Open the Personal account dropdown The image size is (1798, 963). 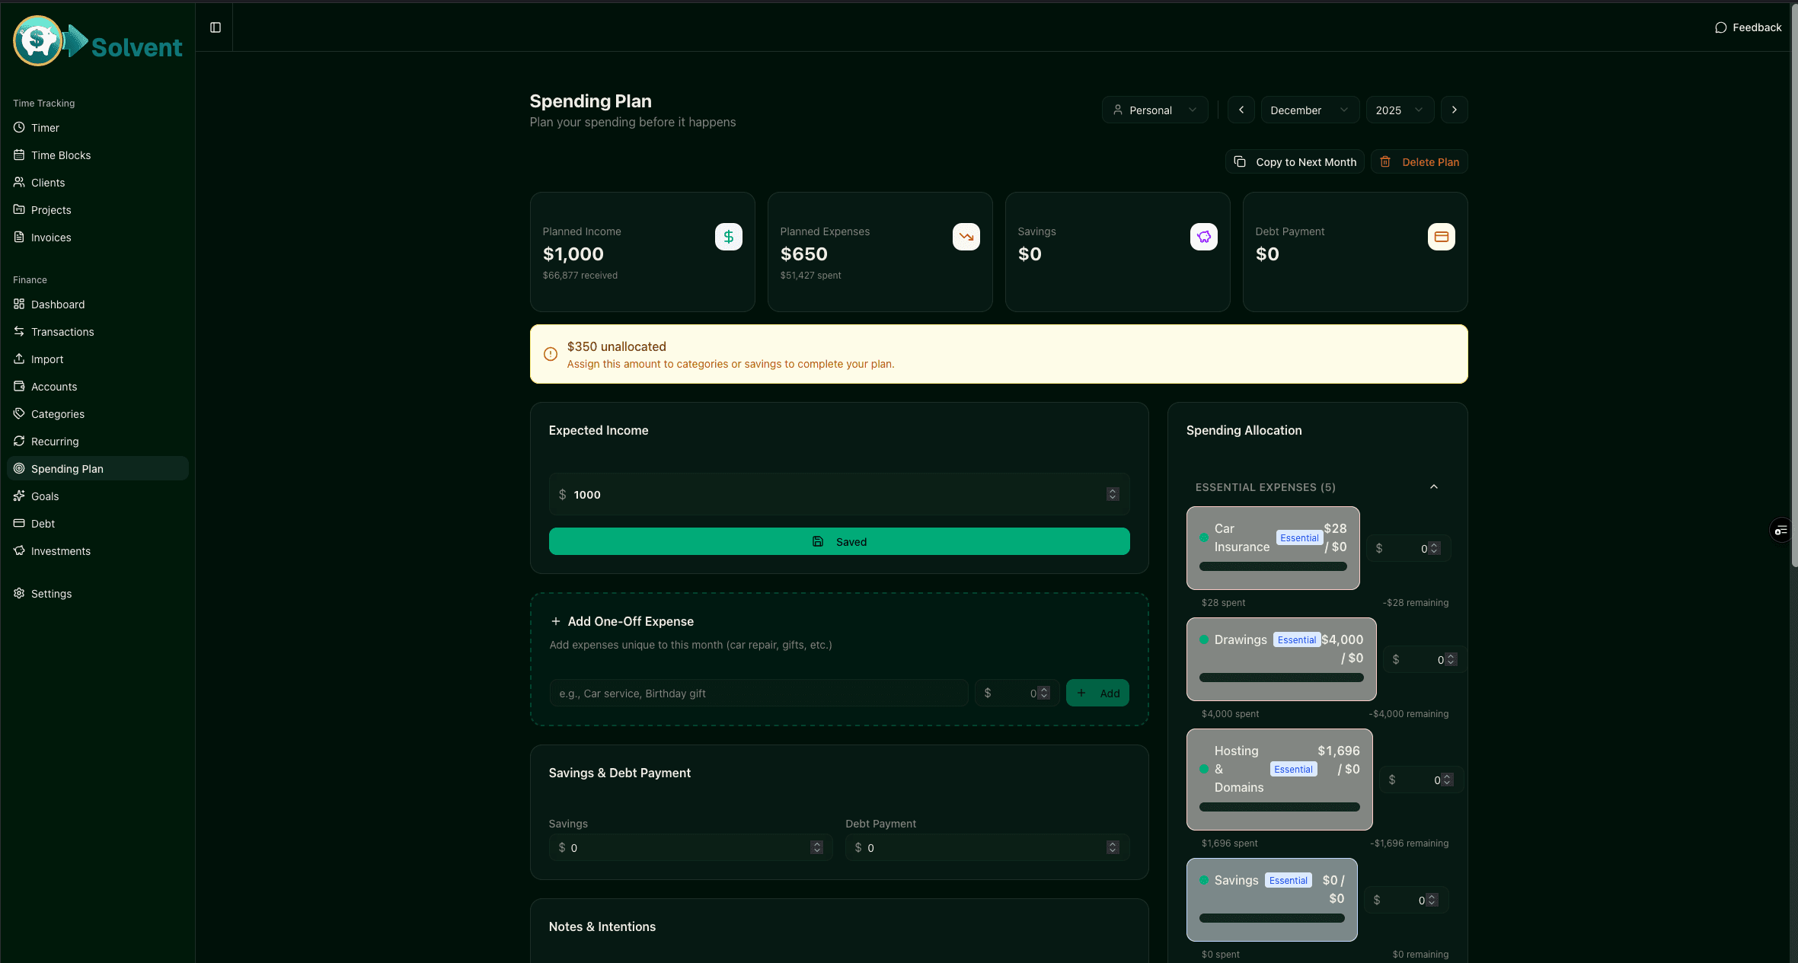point(1154,110)
